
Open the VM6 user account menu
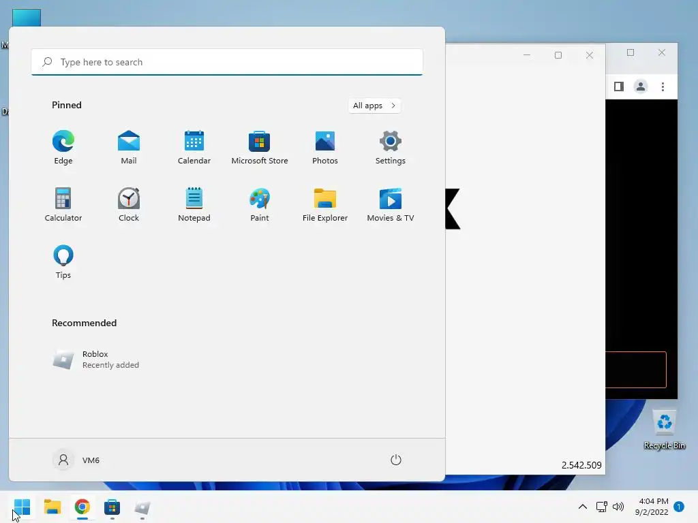[76, 460]
